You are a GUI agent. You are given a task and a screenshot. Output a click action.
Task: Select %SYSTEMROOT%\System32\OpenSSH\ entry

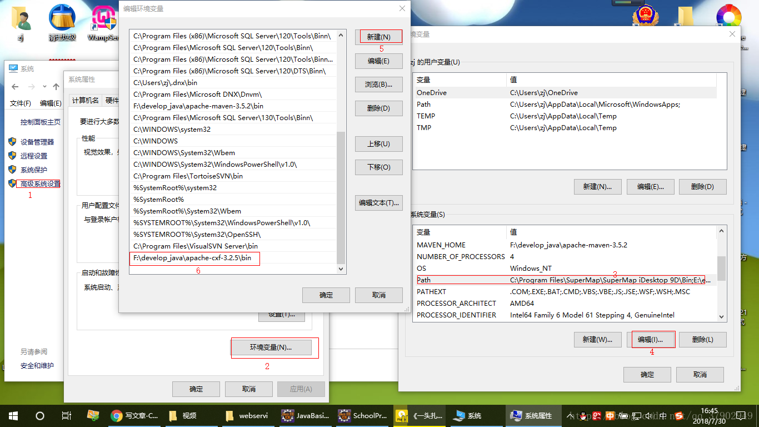pyautogui.click(x=232, y=235)
